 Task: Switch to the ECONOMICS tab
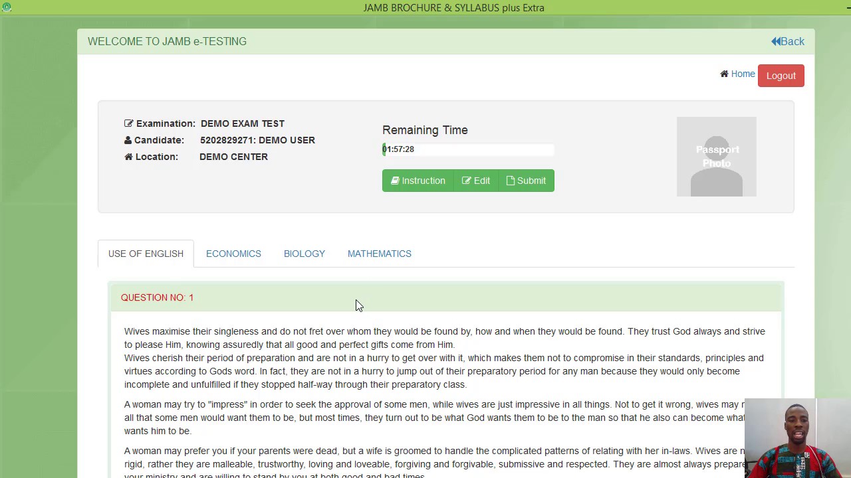click(233, 254)
